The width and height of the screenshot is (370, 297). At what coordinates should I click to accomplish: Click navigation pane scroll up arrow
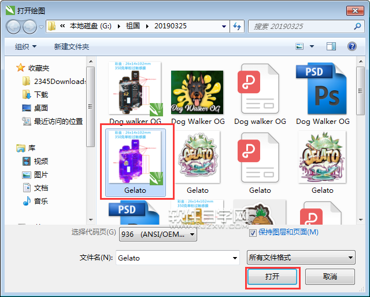tap(91, 61)
